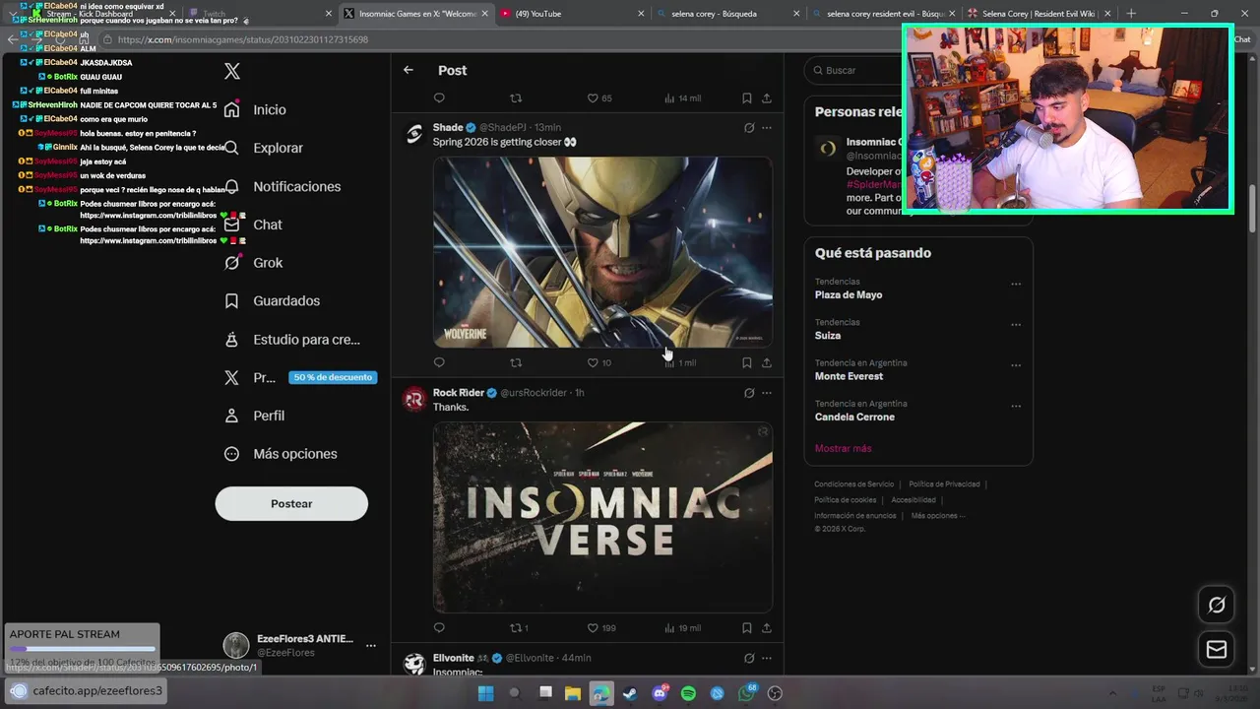Repost the top post with 14 mil views
This screenshot has width=1260, height=709.
(x=516, y=98)
